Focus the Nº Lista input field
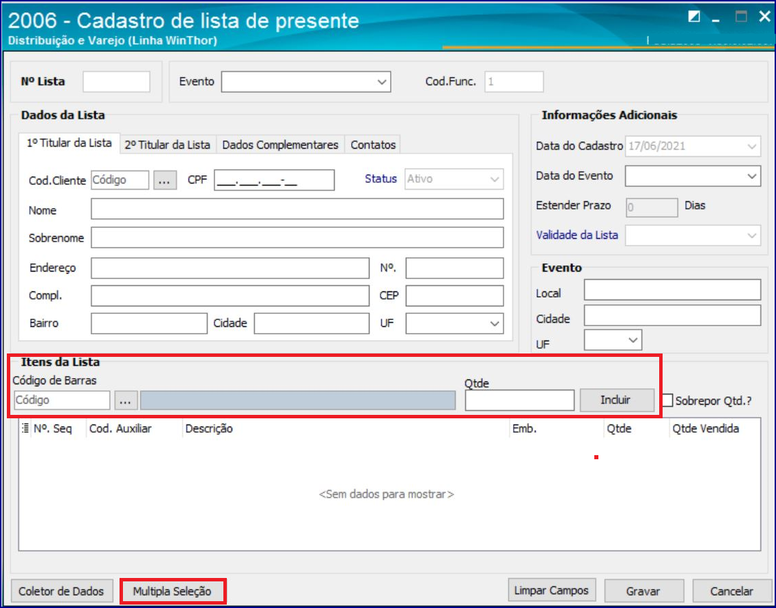The image size is (776, 608). [116, 82]
